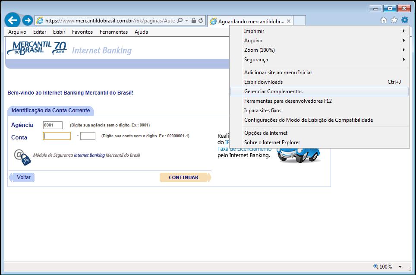The width and height of the screenshot is (416, 275).
Task: Click the Taxa de Licenciamento link
Action: click(244, 149)
